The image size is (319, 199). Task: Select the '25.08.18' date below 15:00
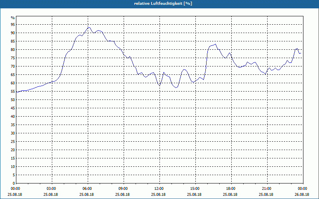[x=194, y=195]
